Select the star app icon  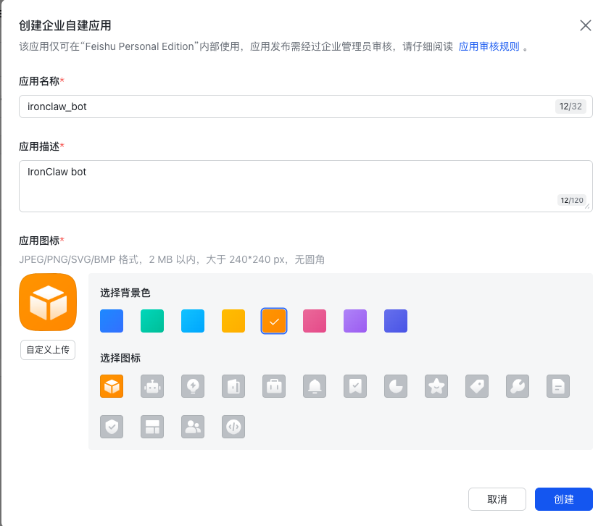436,386
